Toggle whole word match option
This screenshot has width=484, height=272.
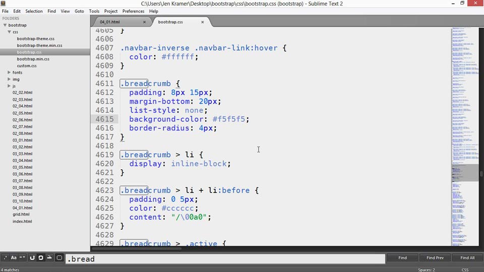click(22, 258)
